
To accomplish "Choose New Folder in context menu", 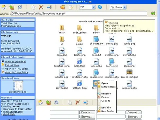I will tap(107, 111).
